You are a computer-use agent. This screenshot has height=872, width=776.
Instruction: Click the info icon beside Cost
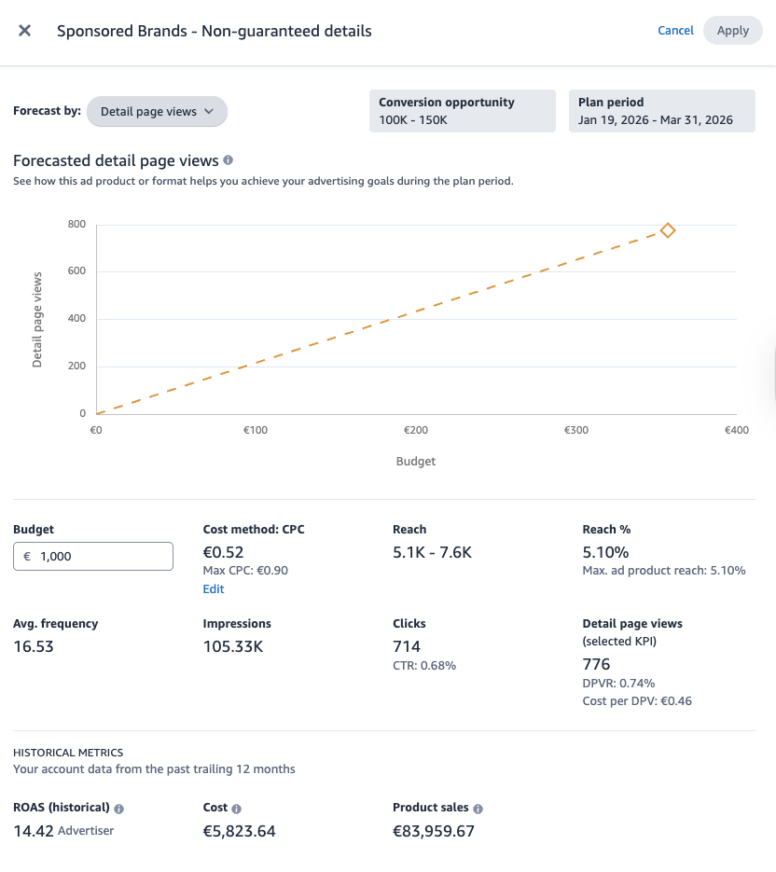click(x=238, y=807)
